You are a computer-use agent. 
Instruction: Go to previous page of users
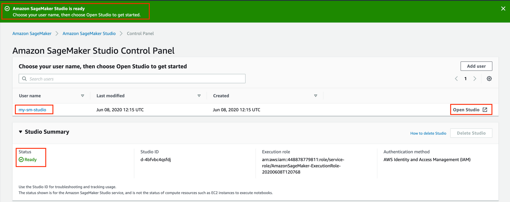pos(456,79)
